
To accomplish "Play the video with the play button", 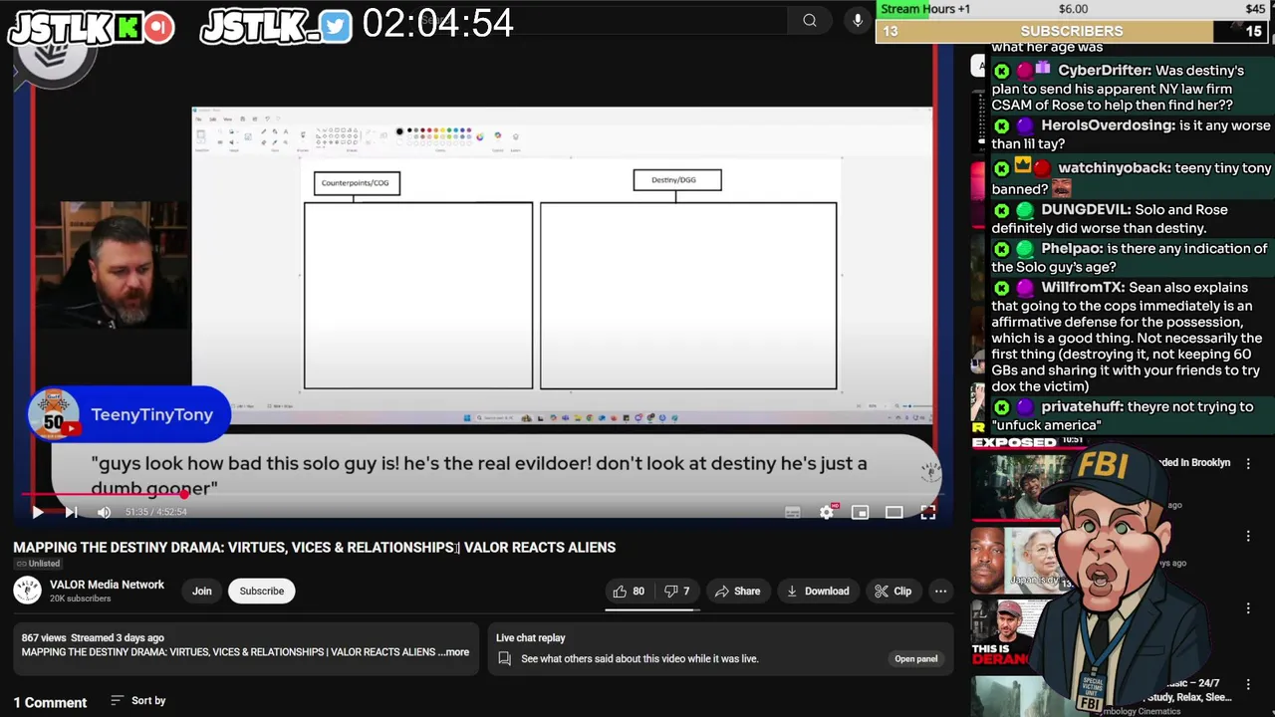I will (x=37, y=512).
